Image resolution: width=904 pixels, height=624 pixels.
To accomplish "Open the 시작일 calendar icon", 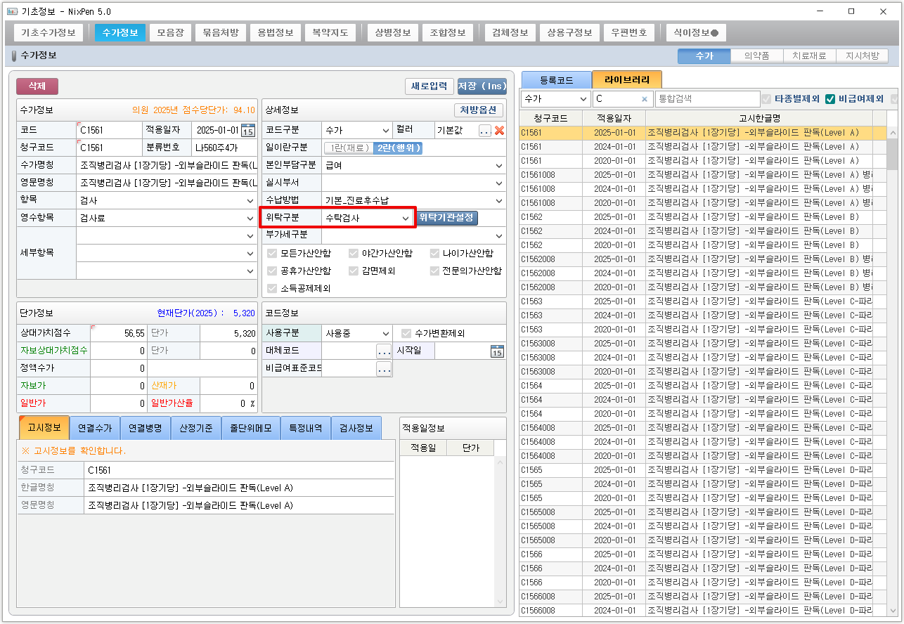I will pos(497,351).
